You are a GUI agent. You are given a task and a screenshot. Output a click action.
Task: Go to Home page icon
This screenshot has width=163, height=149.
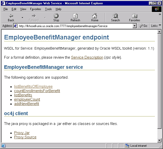click(x=95, y=16)
